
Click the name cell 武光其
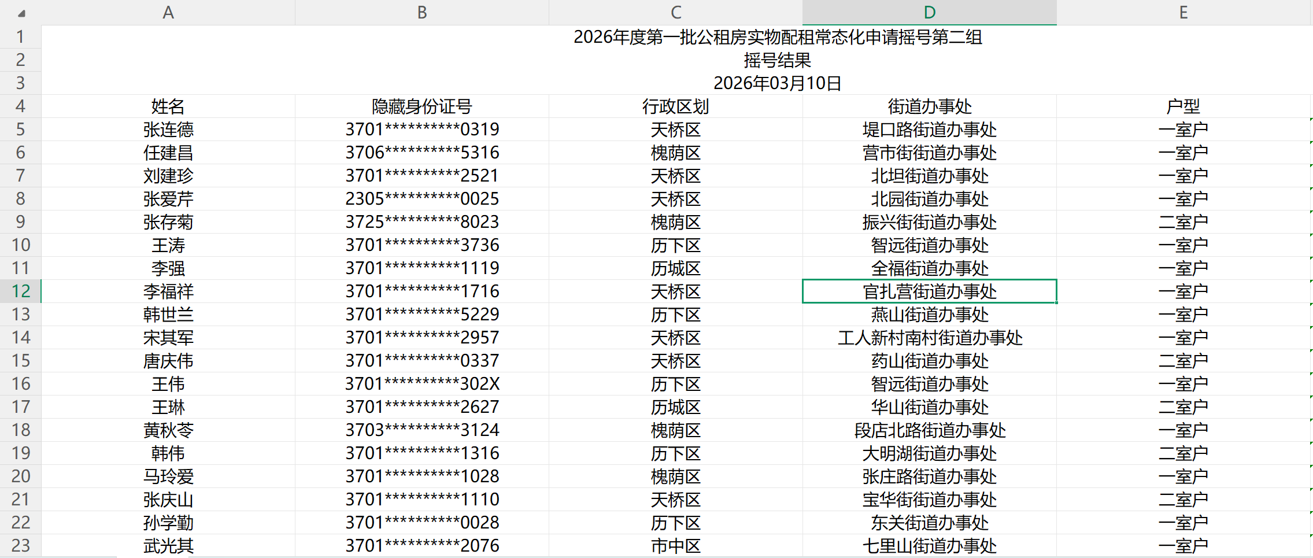coord(168,546)
